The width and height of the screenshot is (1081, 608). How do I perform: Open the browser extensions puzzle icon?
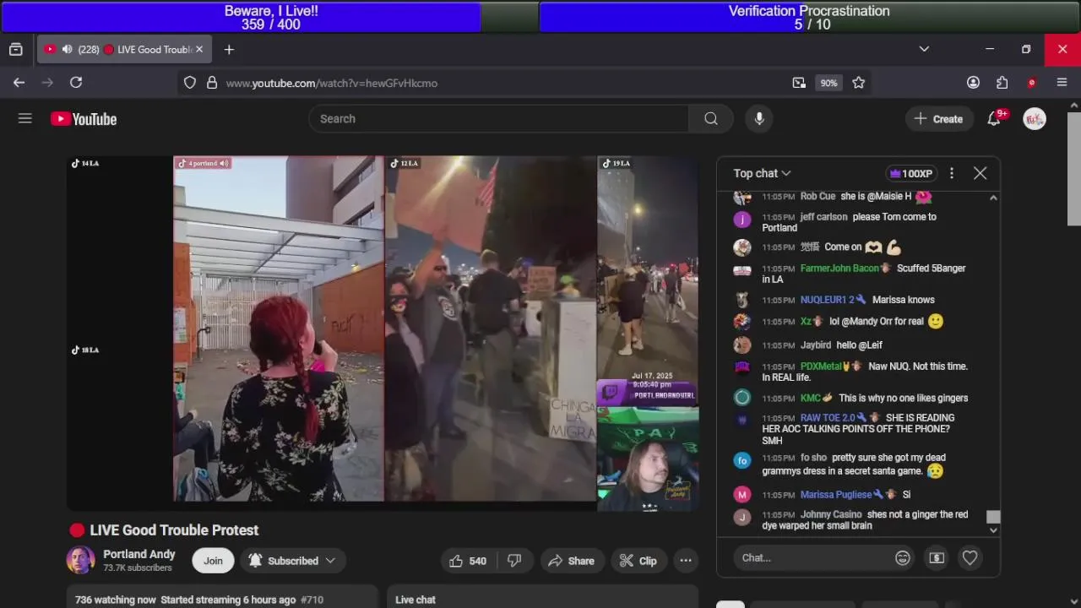click(1002, 83)
